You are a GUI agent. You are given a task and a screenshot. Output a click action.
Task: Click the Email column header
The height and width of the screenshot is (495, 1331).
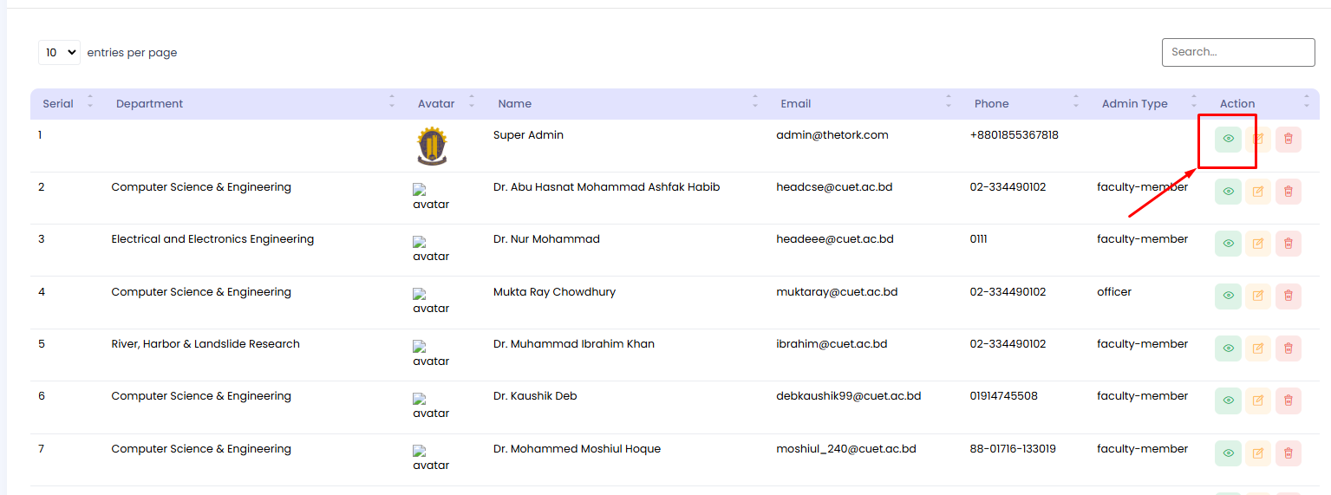(x=795, y=104)
